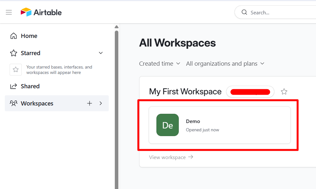Click the empty star placeholder under Starred
Viewport: 316px width, 189px height.
(x=15, y=69)
